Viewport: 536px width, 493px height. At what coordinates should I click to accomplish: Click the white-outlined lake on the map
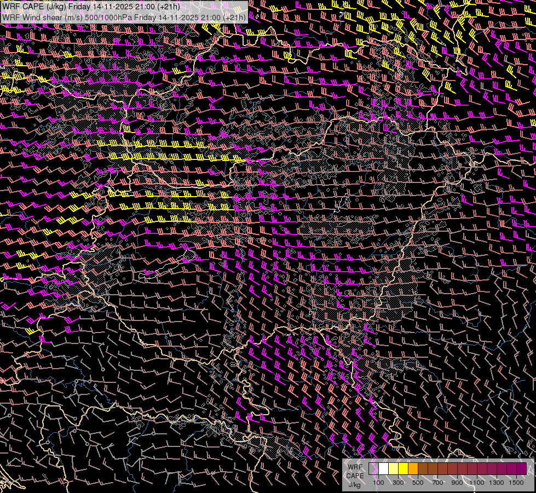tap(168, 264)
